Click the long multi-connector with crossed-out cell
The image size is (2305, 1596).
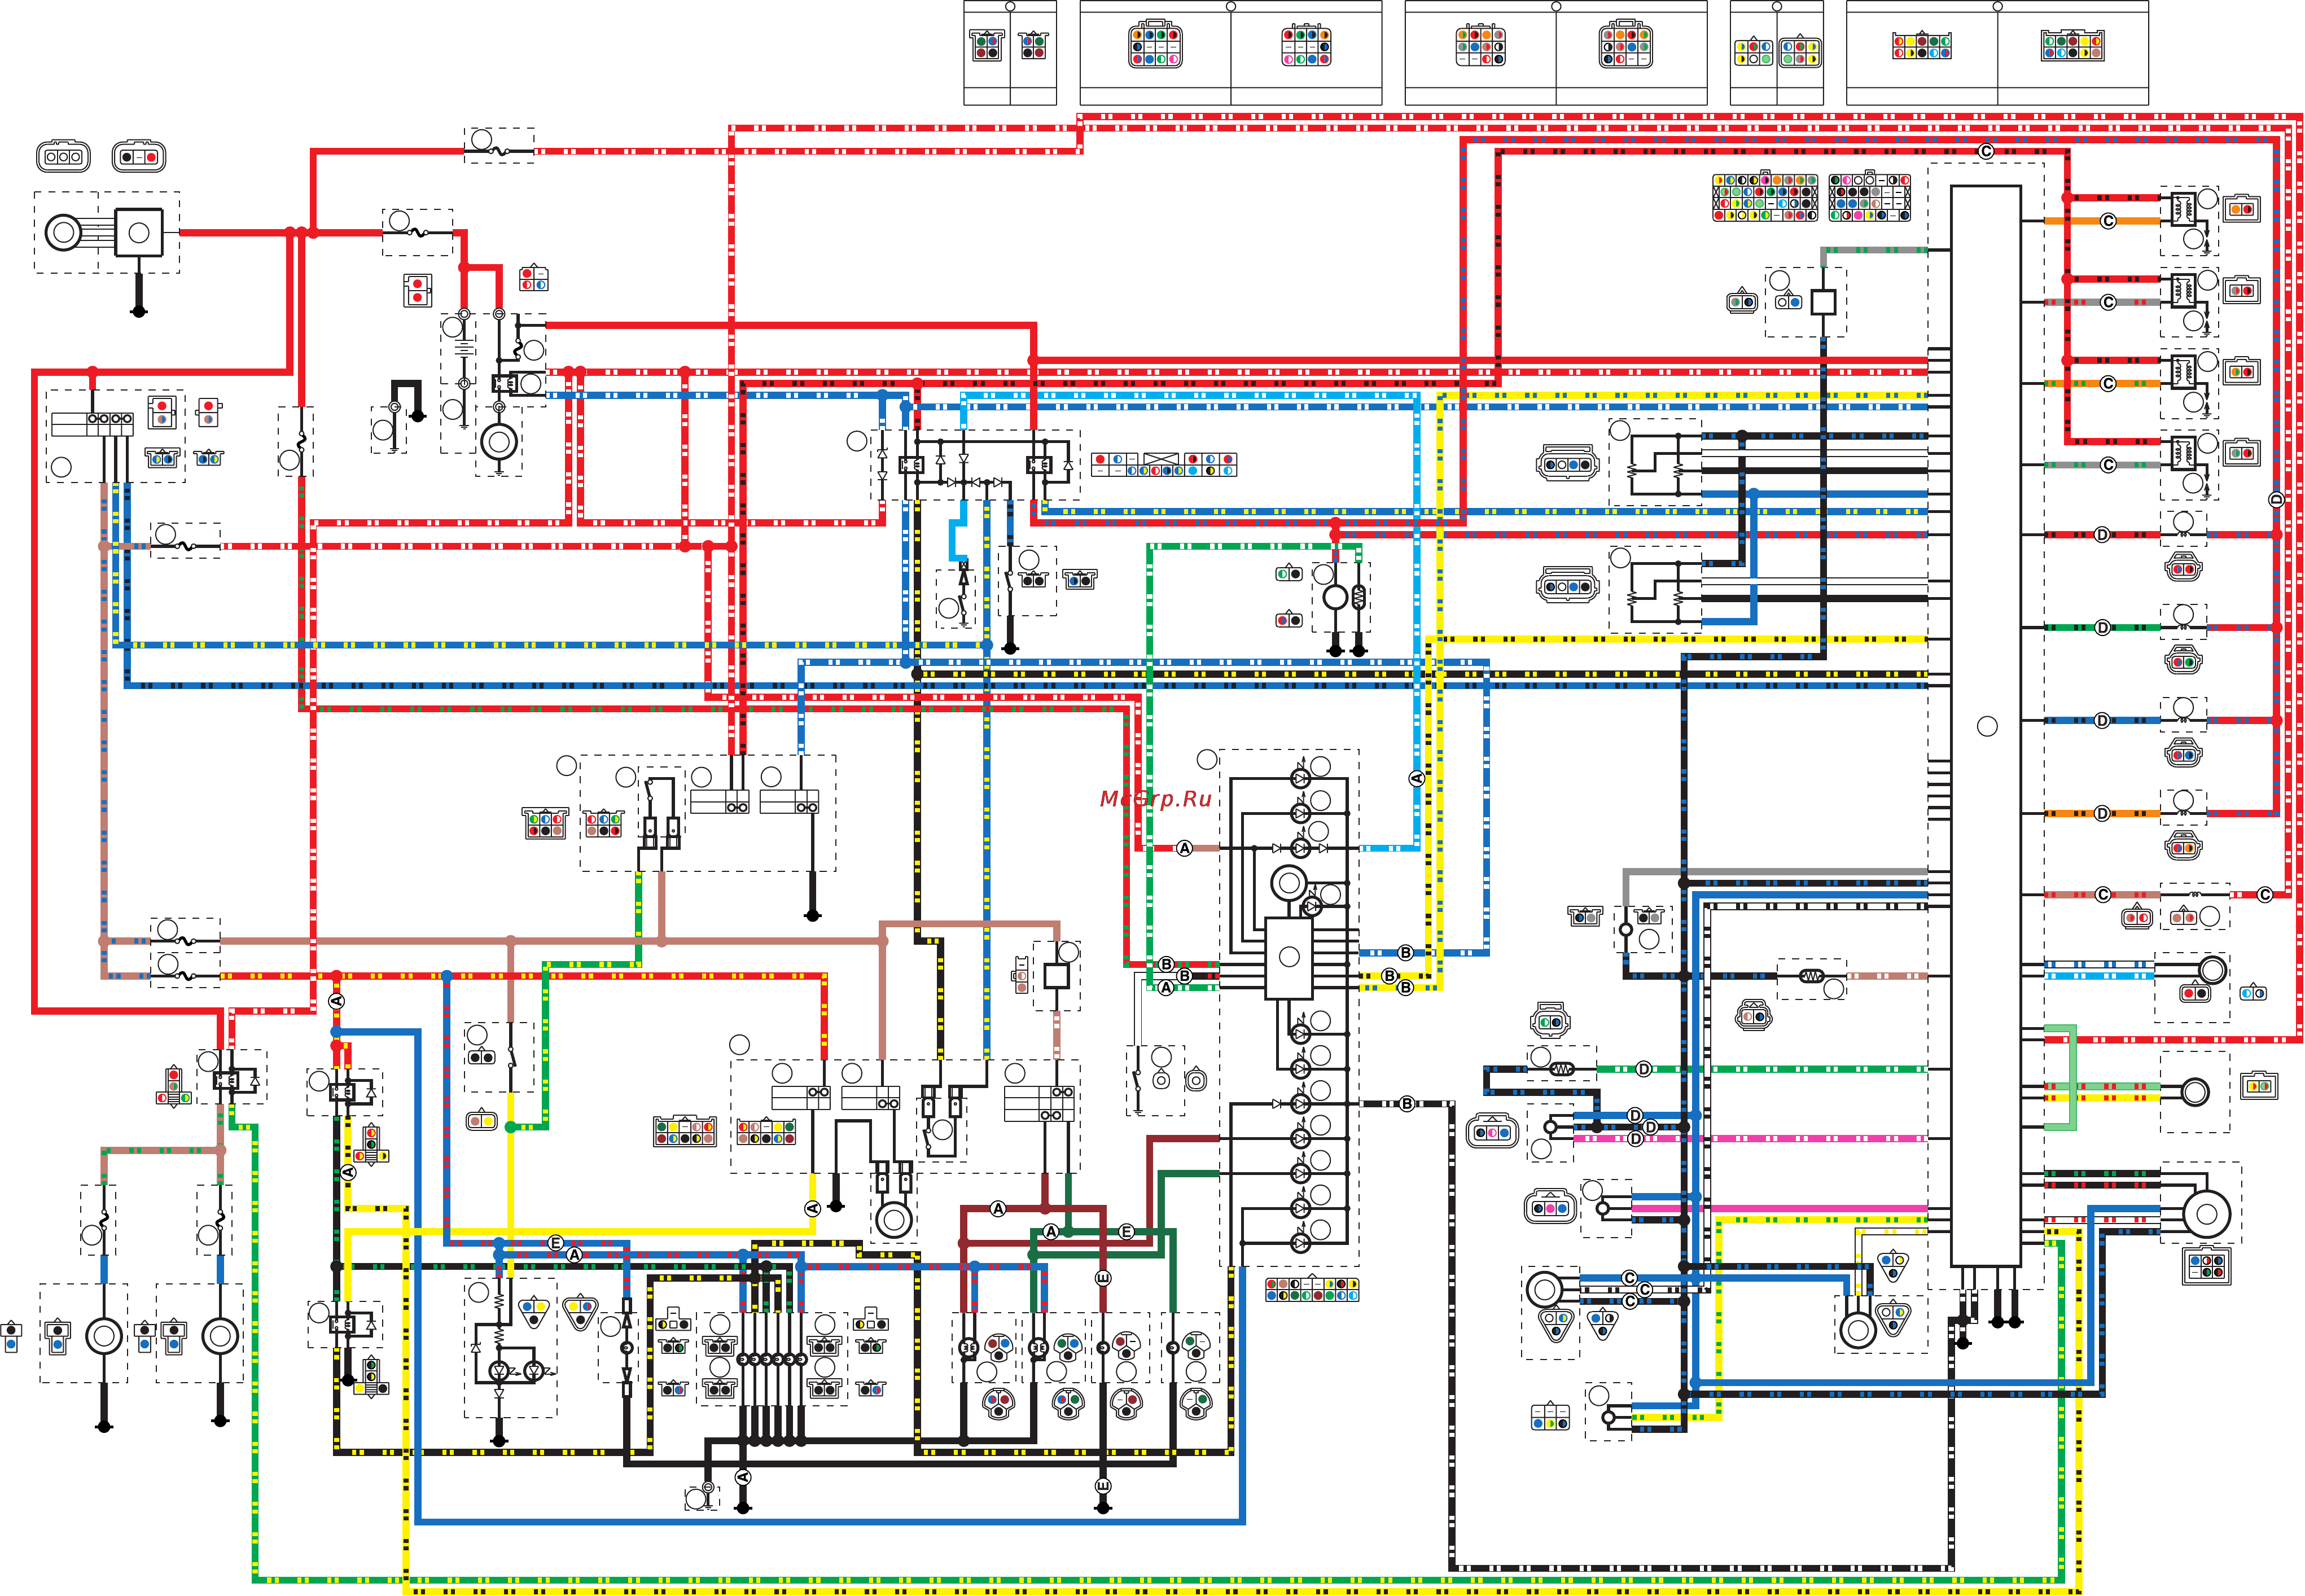[1164, 464]
